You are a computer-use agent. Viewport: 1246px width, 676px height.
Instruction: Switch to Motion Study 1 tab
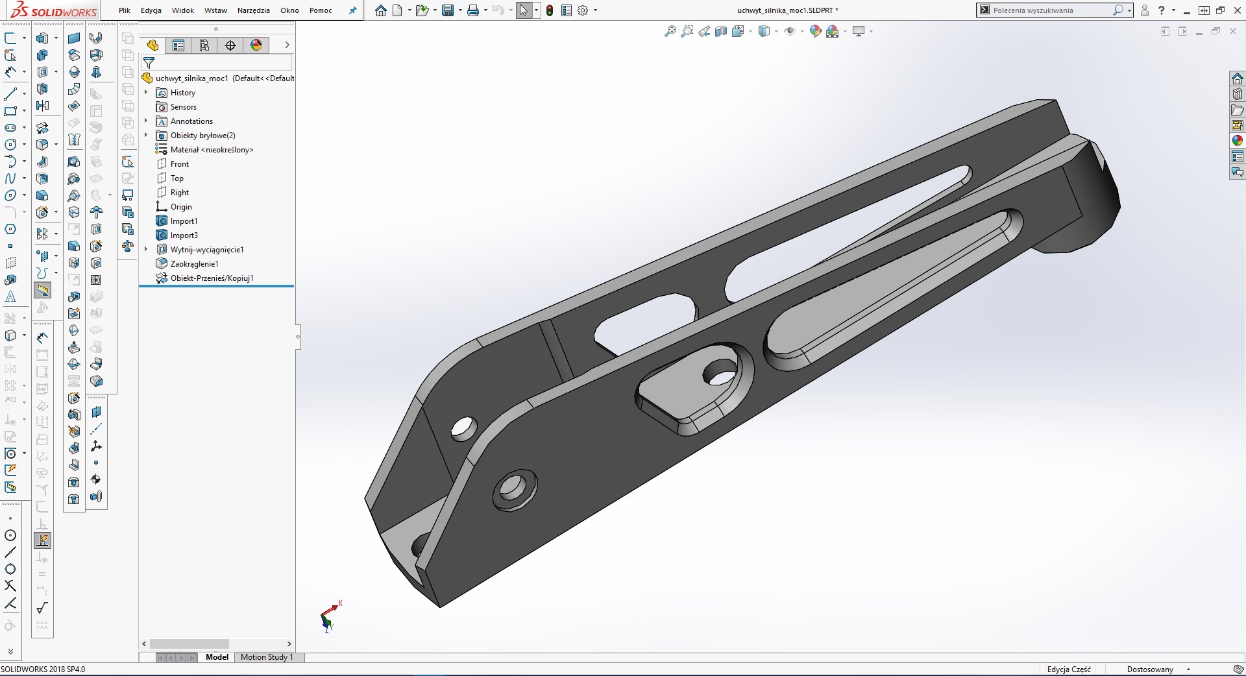coord(267,657)
